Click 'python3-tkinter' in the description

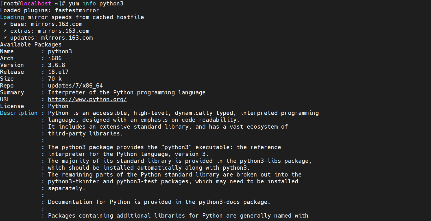(74, 181)
